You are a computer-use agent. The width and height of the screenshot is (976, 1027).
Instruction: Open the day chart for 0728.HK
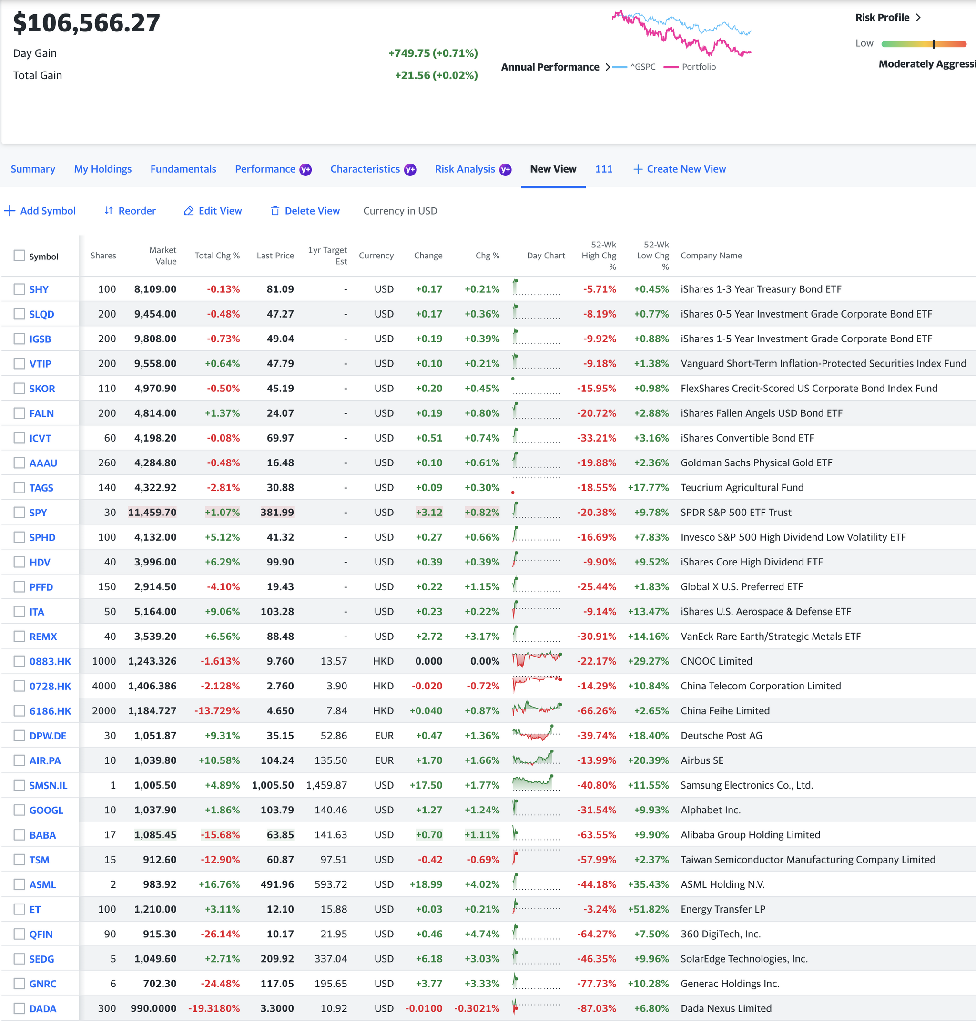tap(537, 685)
